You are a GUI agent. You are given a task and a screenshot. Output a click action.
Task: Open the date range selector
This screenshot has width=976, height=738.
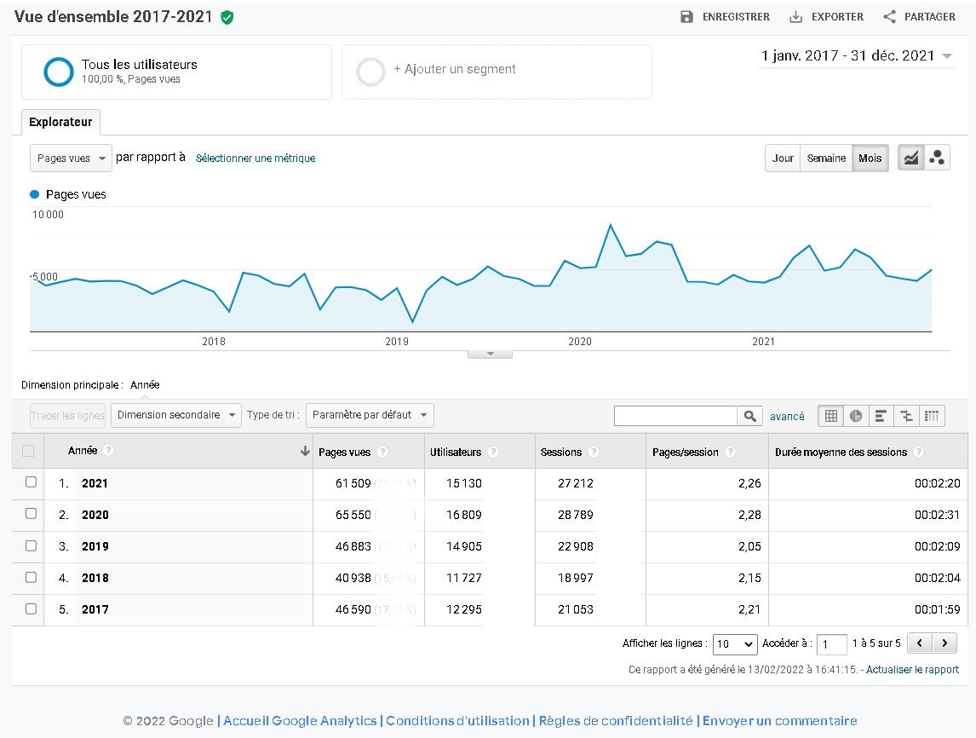pyautogui.click(x=857, y=56)
